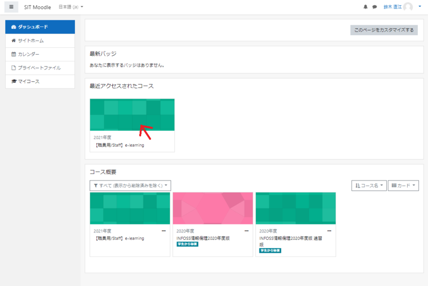Open the コース名 sort dropdown
Viewport: 428px width, 286px height.
pyautogui.click(x=369, y=185)
